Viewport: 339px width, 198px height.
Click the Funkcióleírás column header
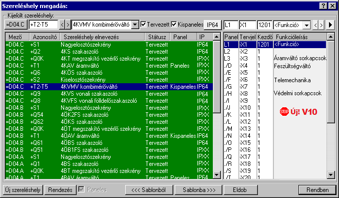(300, 37)
